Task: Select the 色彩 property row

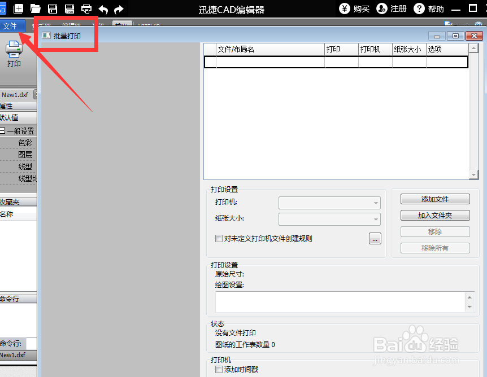Action: pyautogui.click(x=18, y=143)
